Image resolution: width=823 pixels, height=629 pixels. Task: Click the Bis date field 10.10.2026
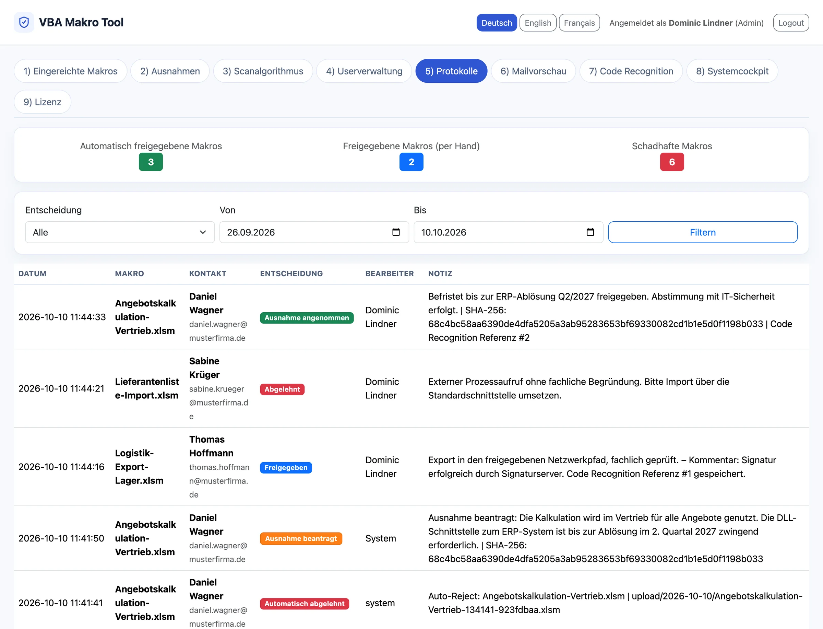[x=508, y=232]
